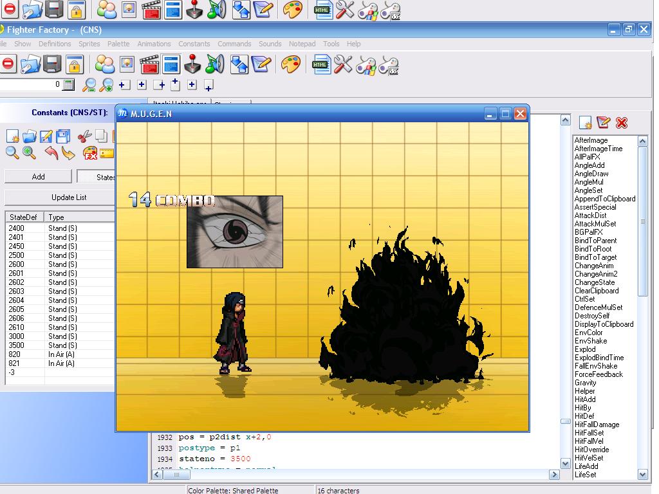
Task: Click the Add button
Action: pos(38,177)
